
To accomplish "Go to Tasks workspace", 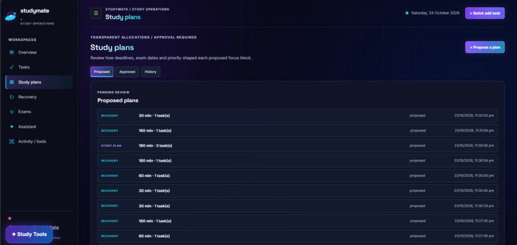I will 39,67.
